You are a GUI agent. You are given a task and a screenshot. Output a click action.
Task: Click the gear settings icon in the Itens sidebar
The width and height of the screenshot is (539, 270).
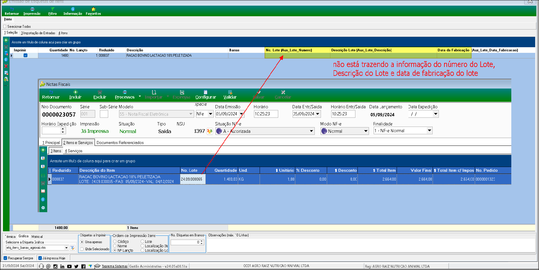click(x=43, y=208)
